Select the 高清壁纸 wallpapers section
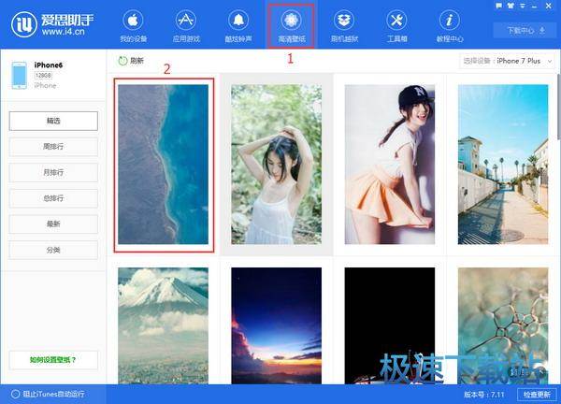This screenshot has width=561, height=404. point(291,26)
